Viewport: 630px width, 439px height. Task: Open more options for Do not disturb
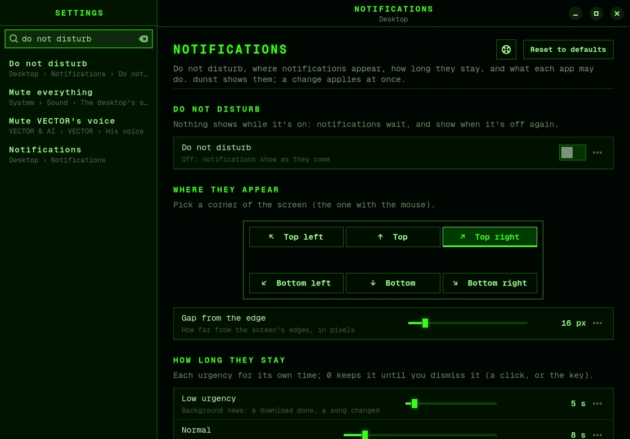tap(597, 153)
